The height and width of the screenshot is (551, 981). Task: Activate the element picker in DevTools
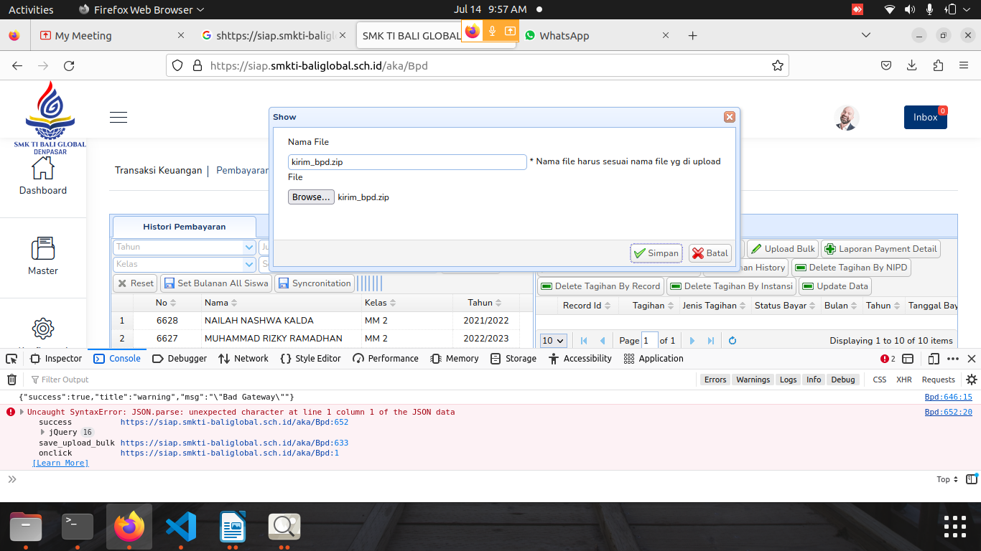[11, 359]
